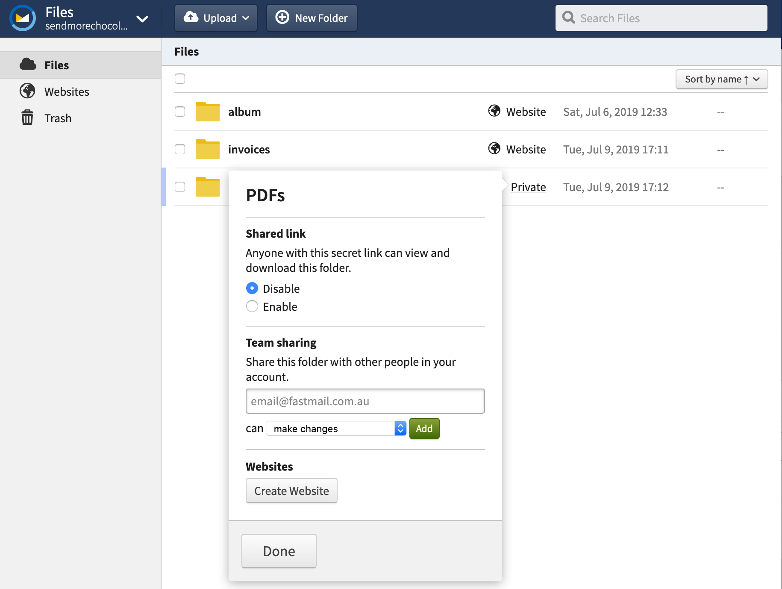782x589 pixels.
Task: Click the PDFs row folder icon
Action: (x=208, y=187)
